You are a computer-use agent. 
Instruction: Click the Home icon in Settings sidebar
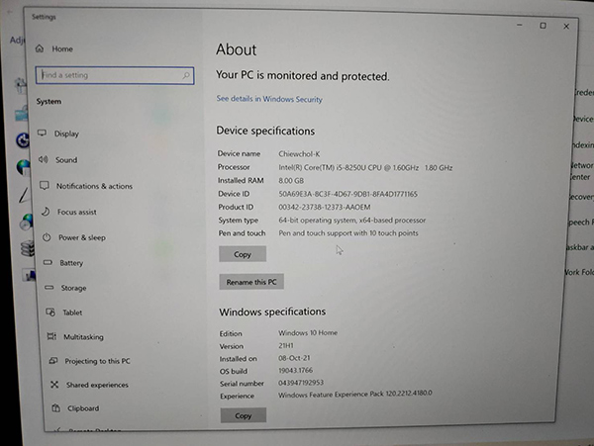40,48
